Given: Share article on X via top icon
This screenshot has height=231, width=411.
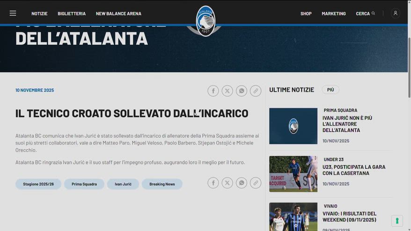Looking at the screenshot, I should point(227,91).
